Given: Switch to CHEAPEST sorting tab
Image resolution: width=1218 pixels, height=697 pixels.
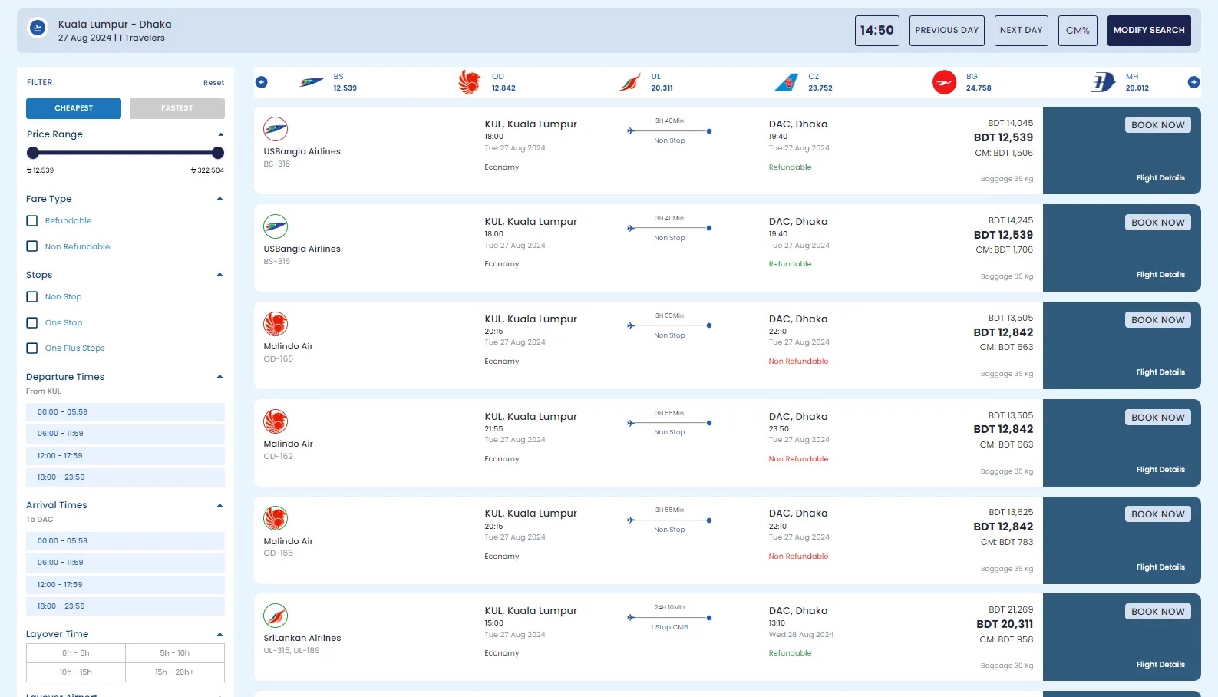Looking at the screenshot, I should 74,108.
